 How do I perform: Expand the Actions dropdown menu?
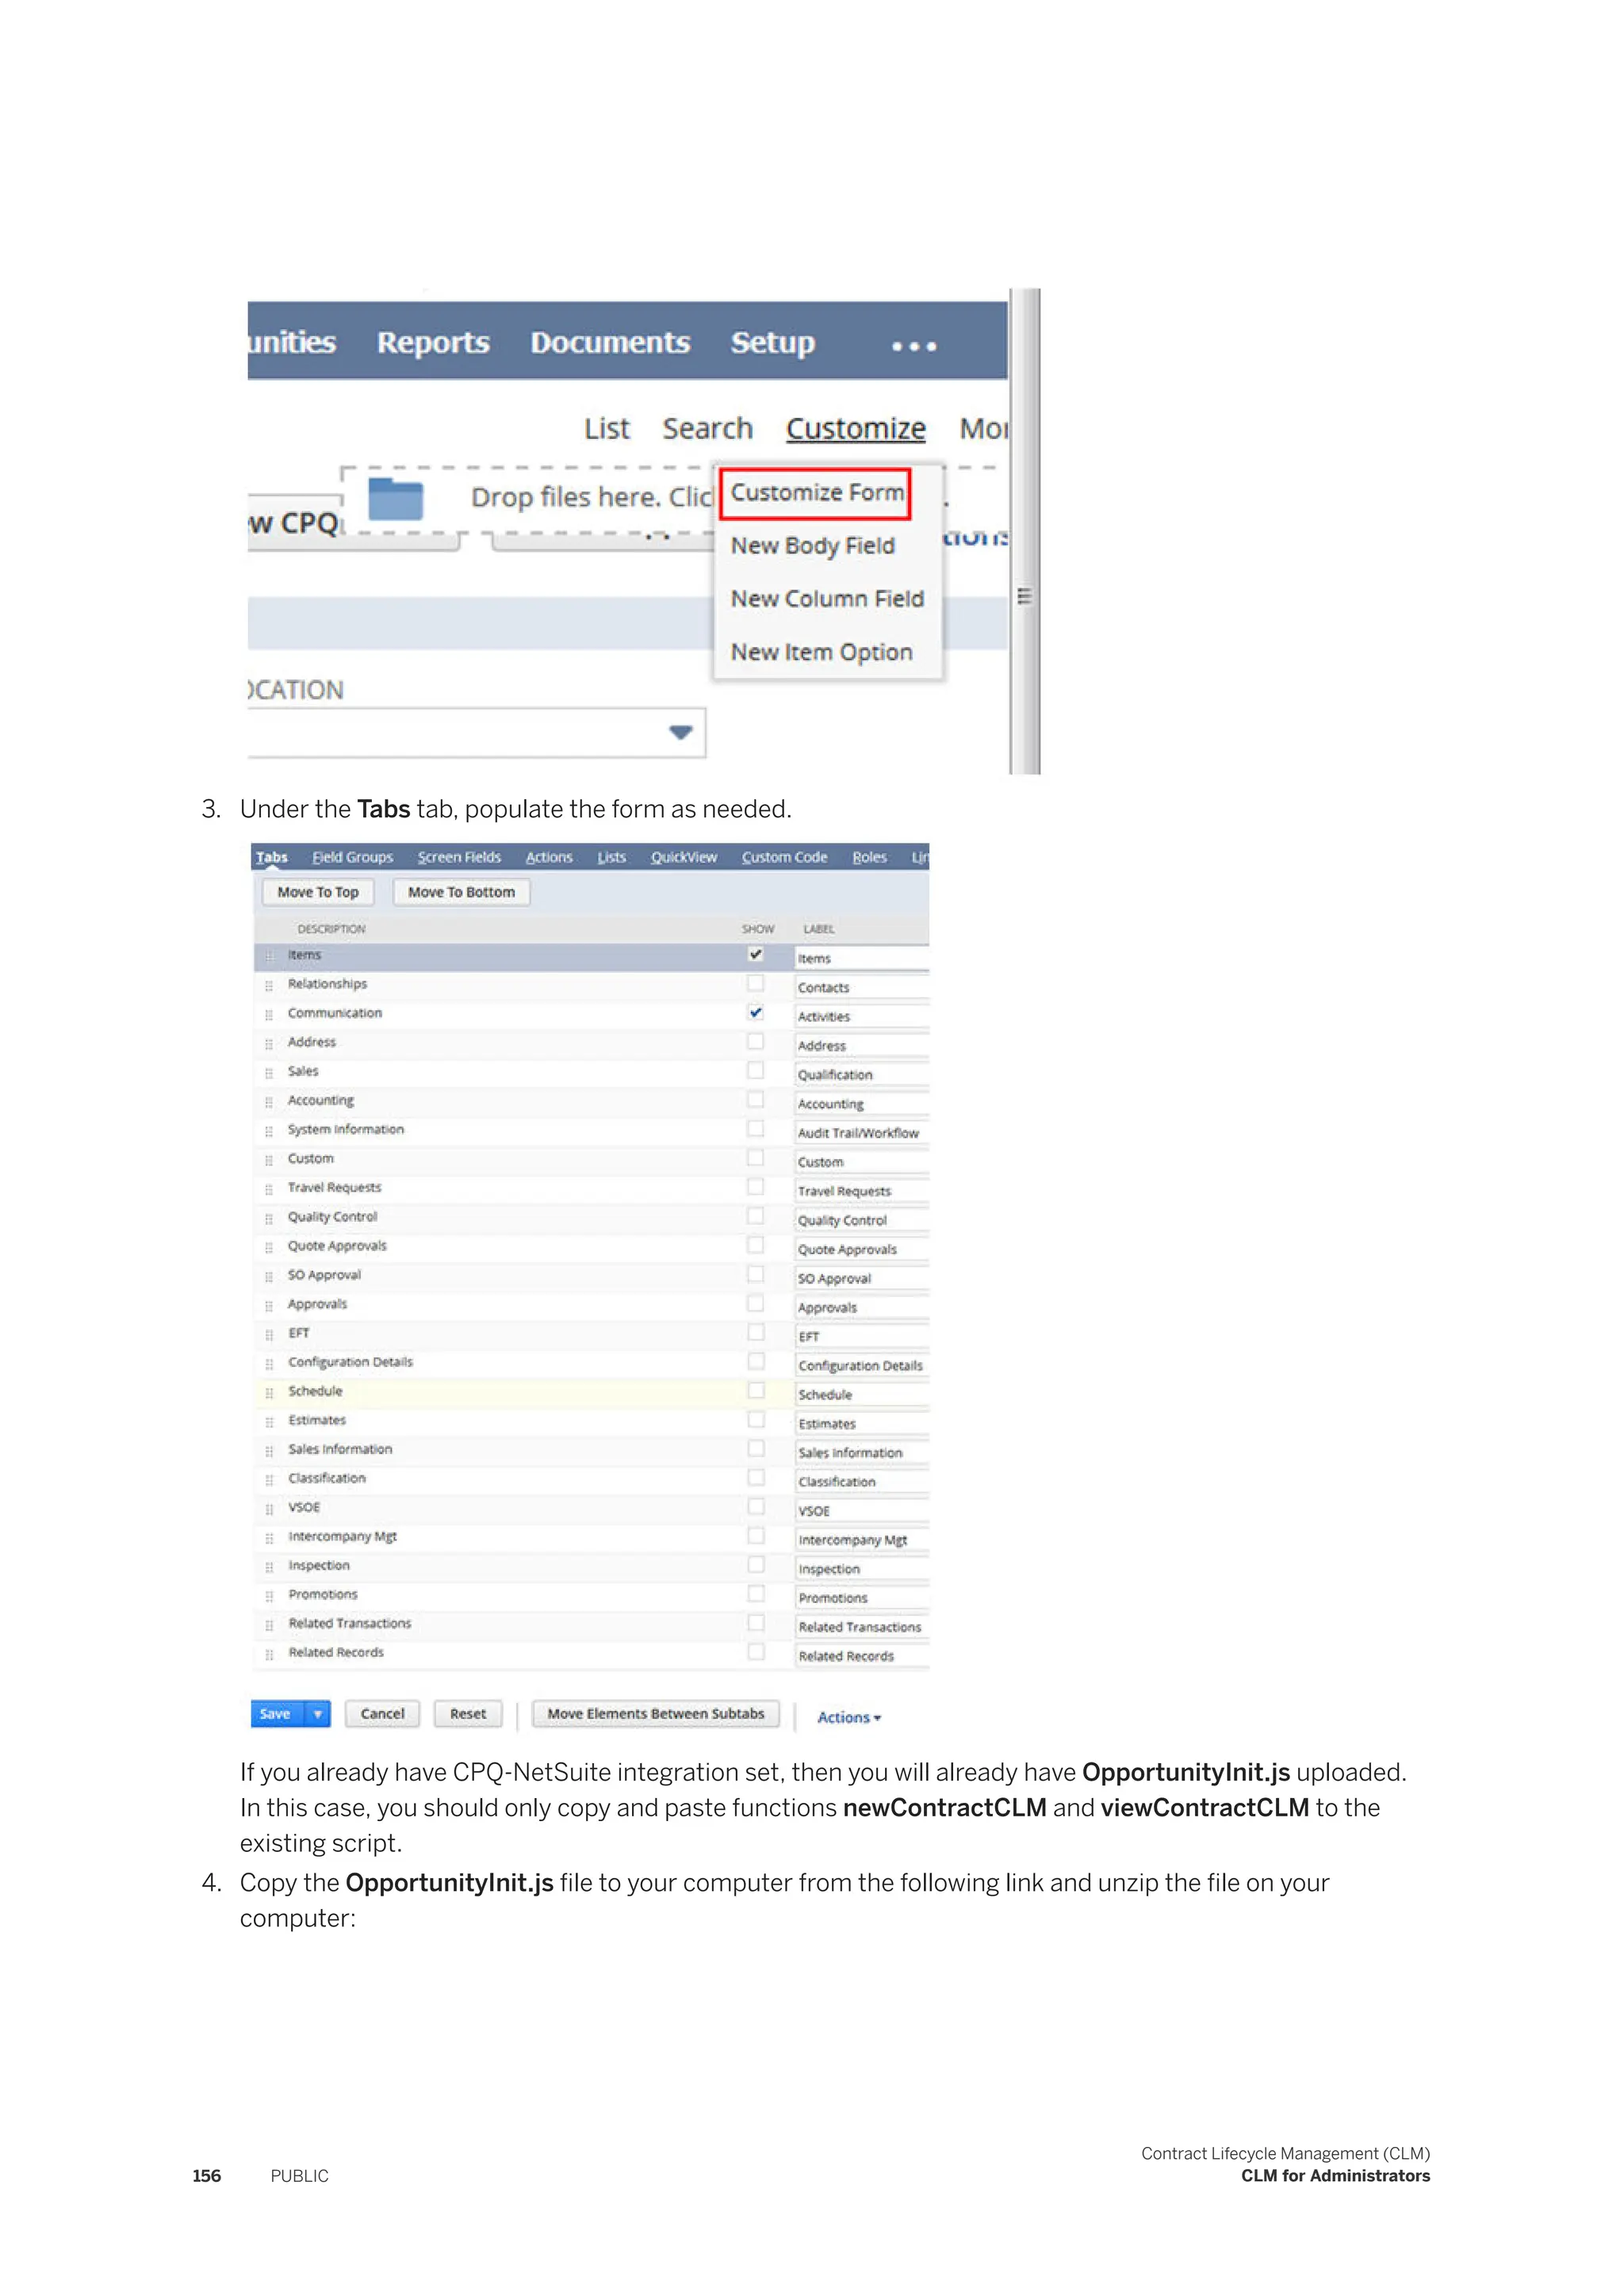(849, 1717)
